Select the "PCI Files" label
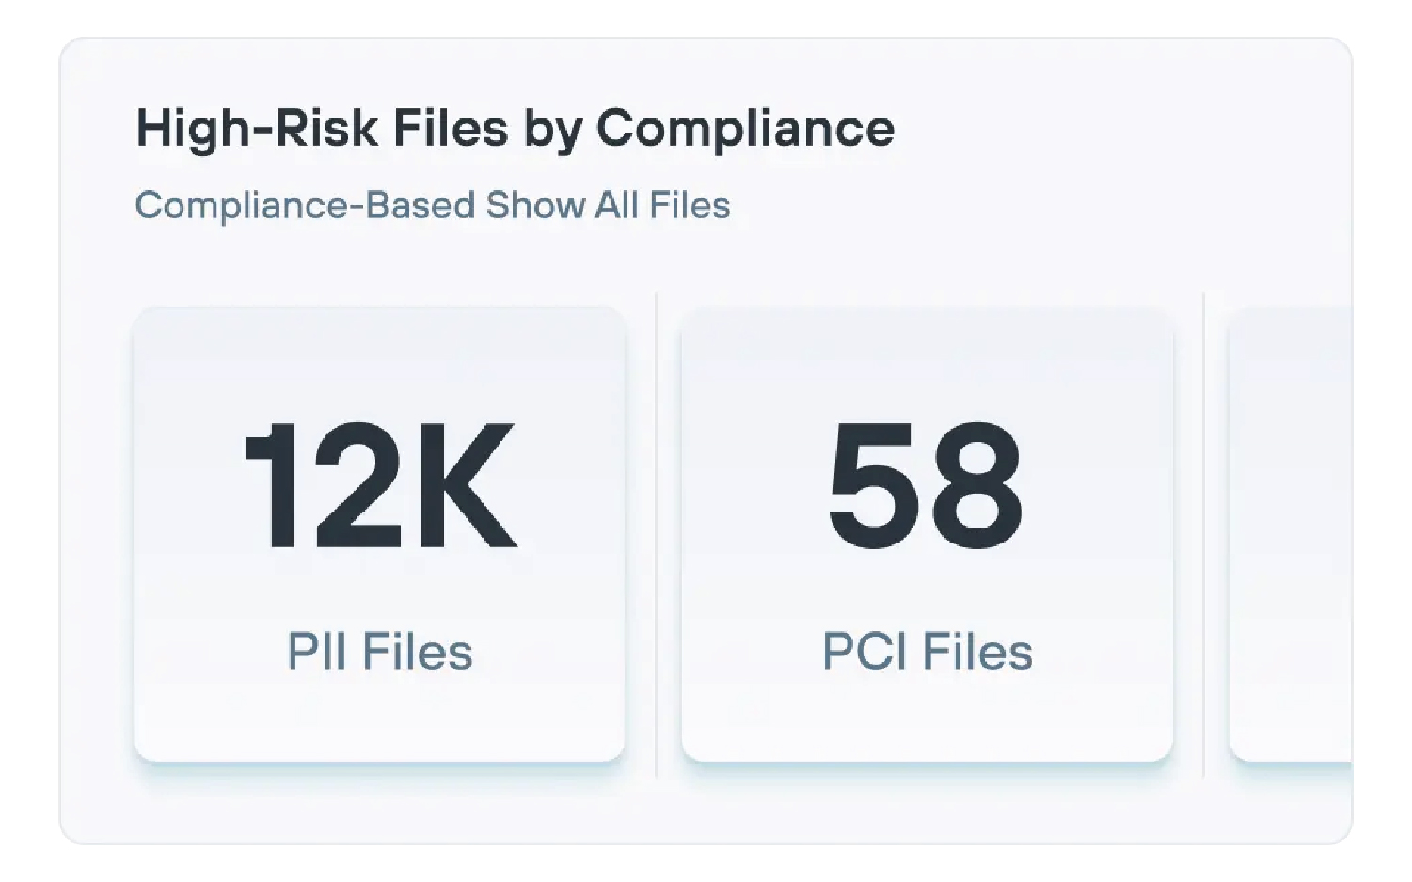The image size is (1412, 882). pos(927,651)
